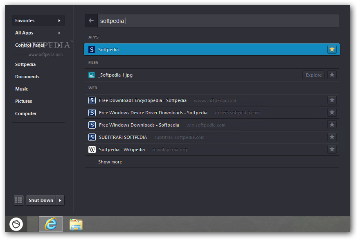Click S icon of SUBTITRARI SOFTPEDIA result
358x240 pixels.
(x=92, y=137)
